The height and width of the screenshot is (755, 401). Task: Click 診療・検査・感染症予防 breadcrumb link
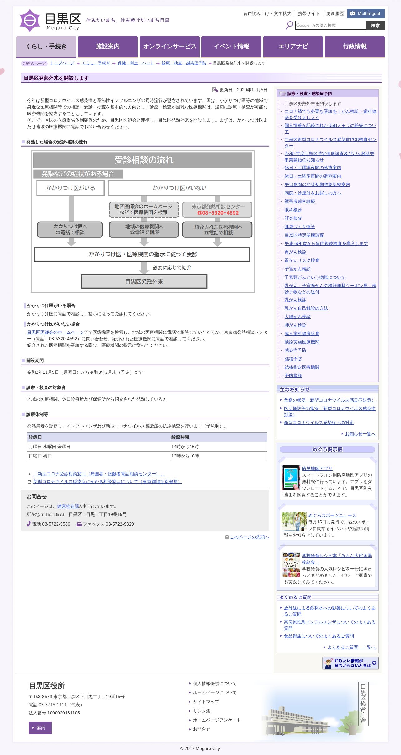click(x=184, y=63)
